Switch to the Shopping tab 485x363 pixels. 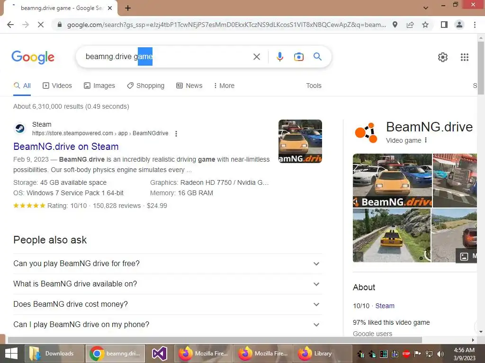point(146,86)
